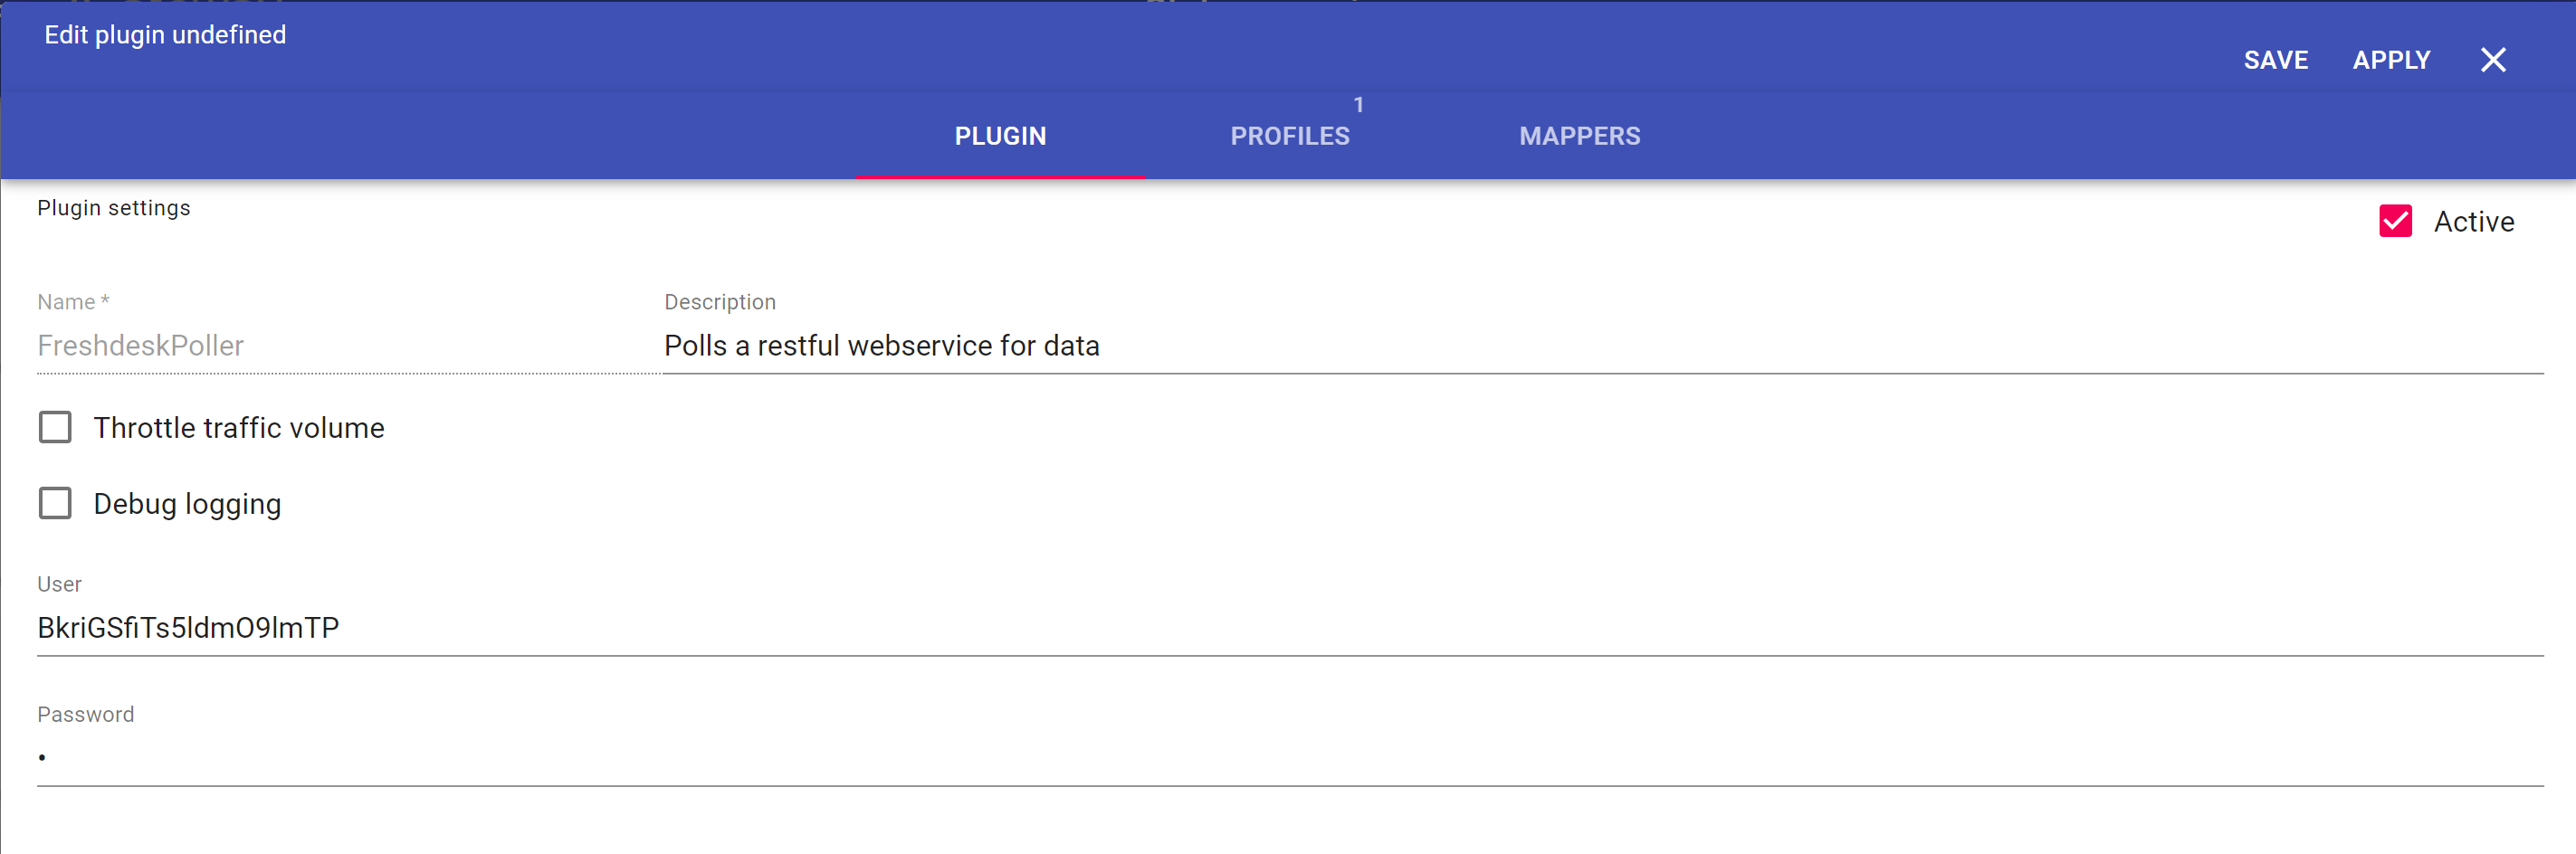Focus the Password input field
This screenshot has width=2576, height=854.
1288,758
